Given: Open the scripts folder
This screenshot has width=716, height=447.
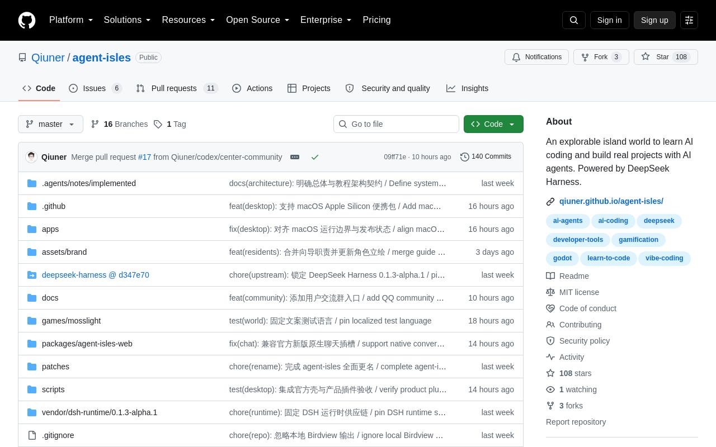Looking at the screenshot, I should coord(53,389).
